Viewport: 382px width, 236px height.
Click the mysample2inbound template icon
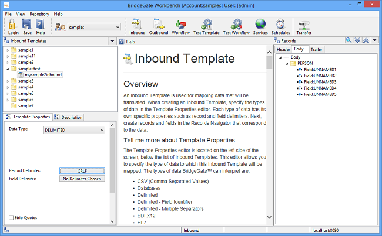(x=21, y=74)
